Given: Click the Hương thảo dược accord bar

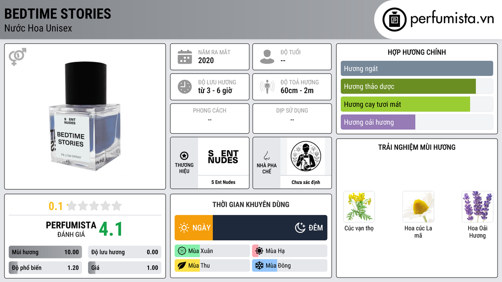Looking at the screenshot, I should click(417, 86).
